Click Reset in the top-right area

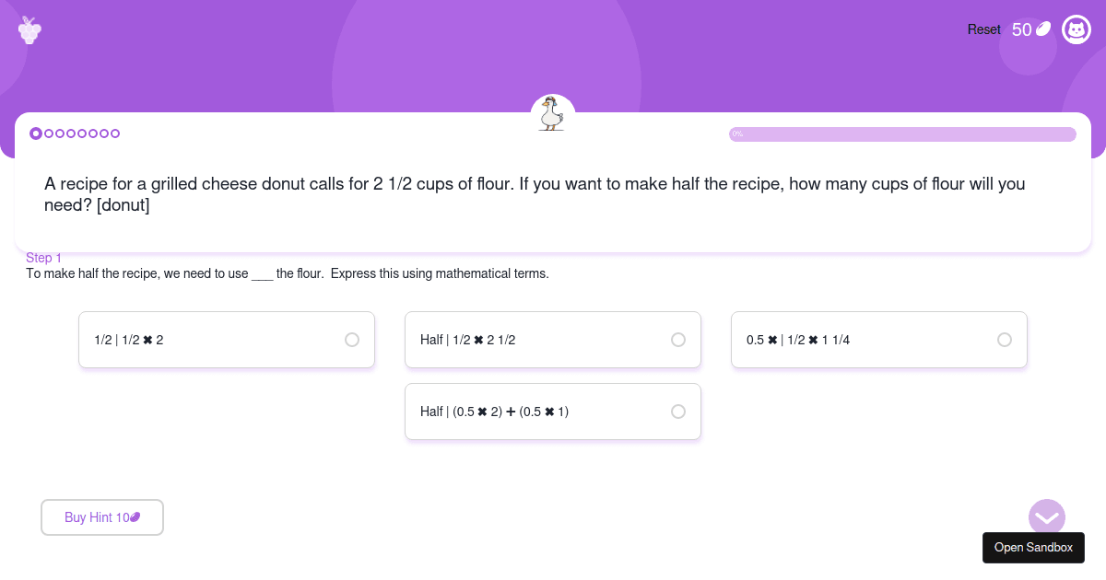pyautogui.click(x=983, y=29)
